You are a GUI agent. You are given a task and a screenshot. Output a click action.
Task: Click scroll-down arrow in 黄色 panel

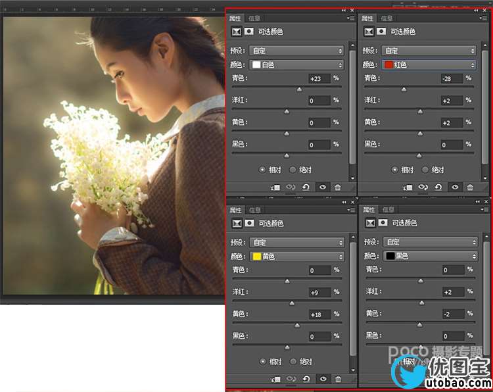(x=353, y=370)
